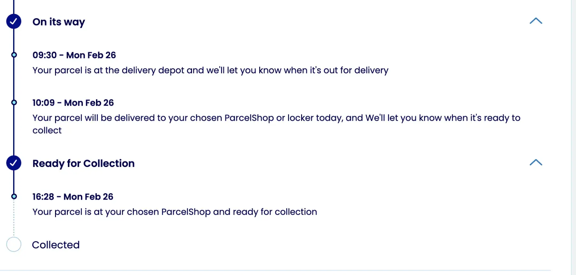576x275 pixels.
Task: Click the ready for collection status message
Action: (x=175, y=212)
